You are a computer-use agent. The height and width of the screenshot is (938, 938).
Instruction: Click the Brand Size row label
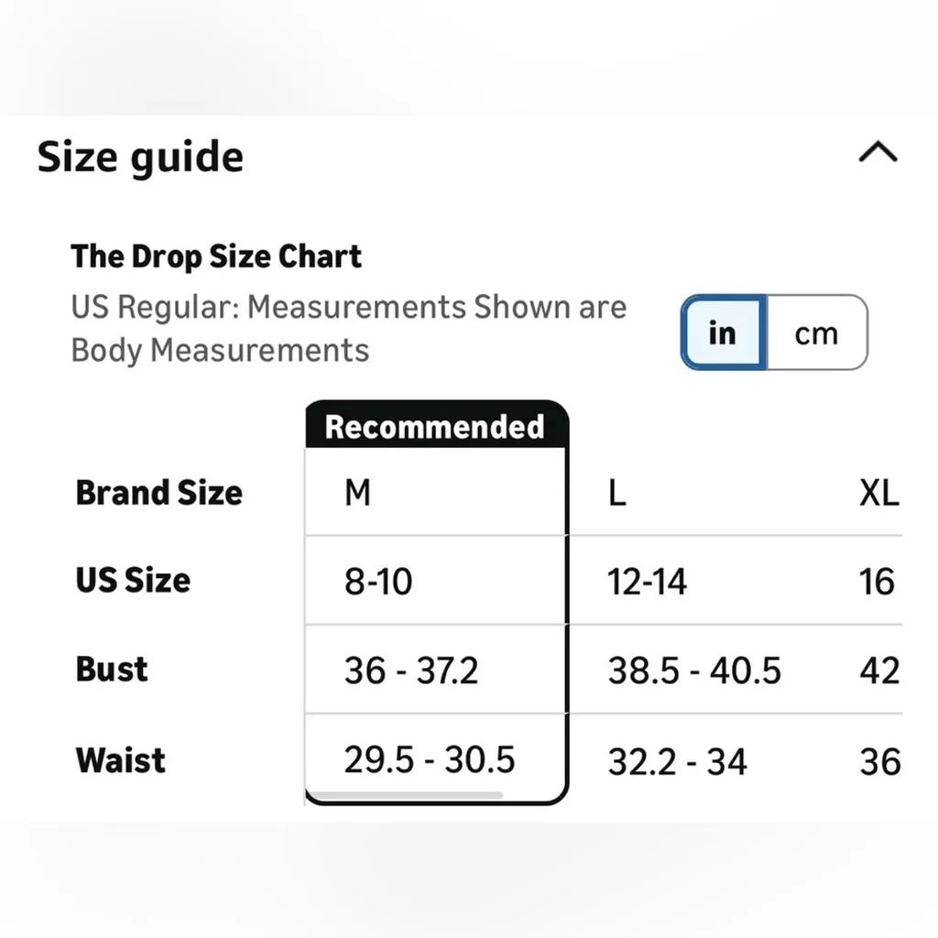[158, 493]
